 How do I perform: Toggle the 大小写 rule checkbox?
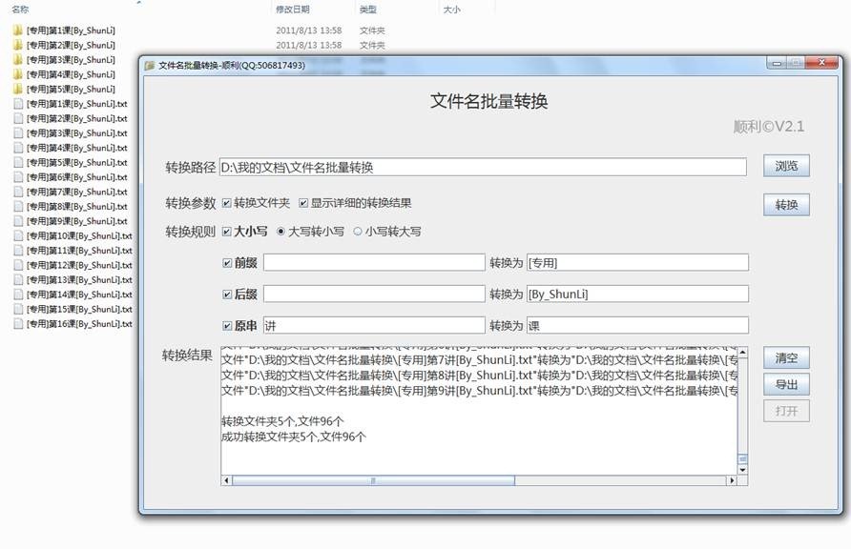pos(227,232)
